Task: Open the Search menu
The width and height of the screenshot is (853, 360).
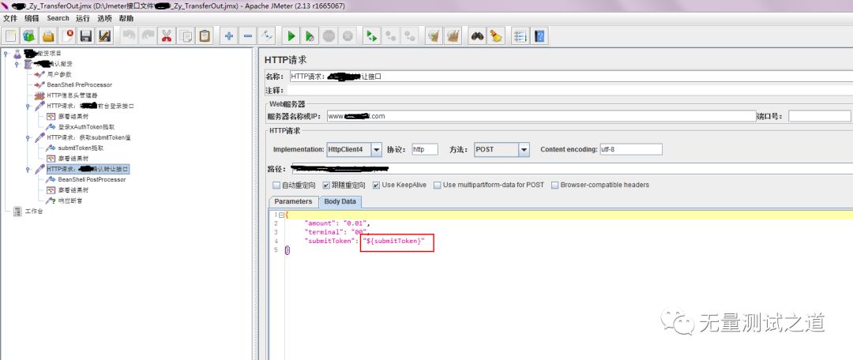Action: tap(58, 17)
